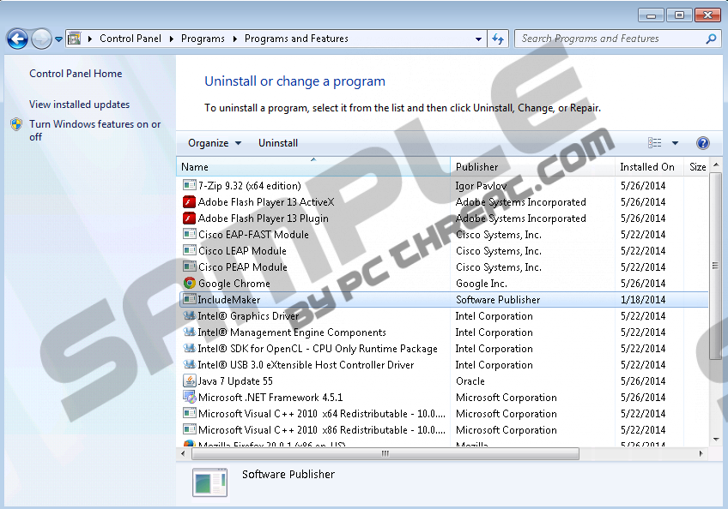The width and height of the screenshot is (728, 509).
Task: Click the Microsoft .NET Framework 4.5.1 icon
Action: [x=190, y=398]
